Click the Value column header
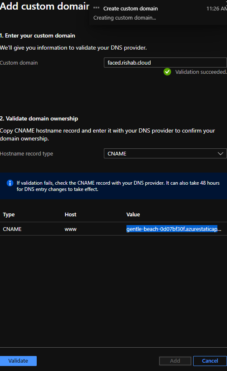227x371 pixels. click(x=133, y=215)
